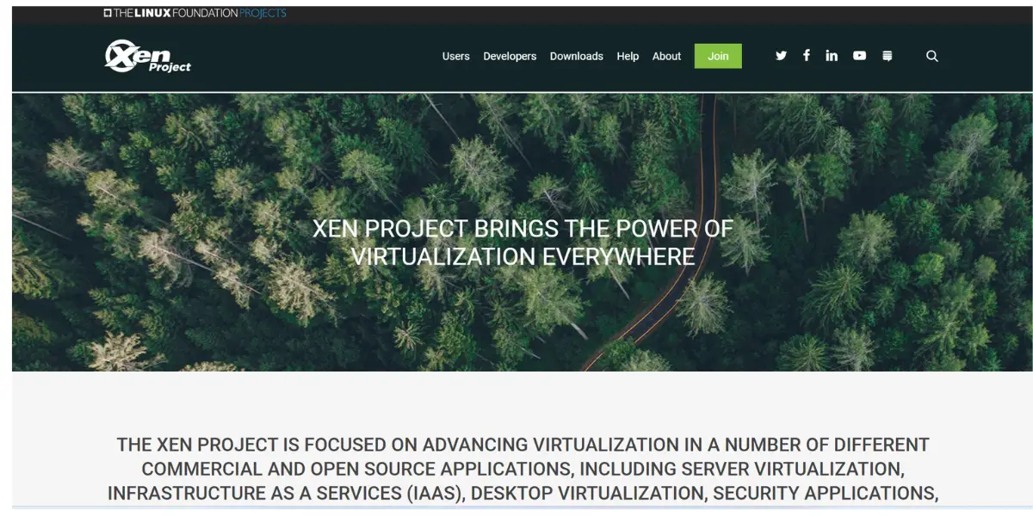Click the green Join button
This screenshot has height=516, width=1033.
[718, 56]
